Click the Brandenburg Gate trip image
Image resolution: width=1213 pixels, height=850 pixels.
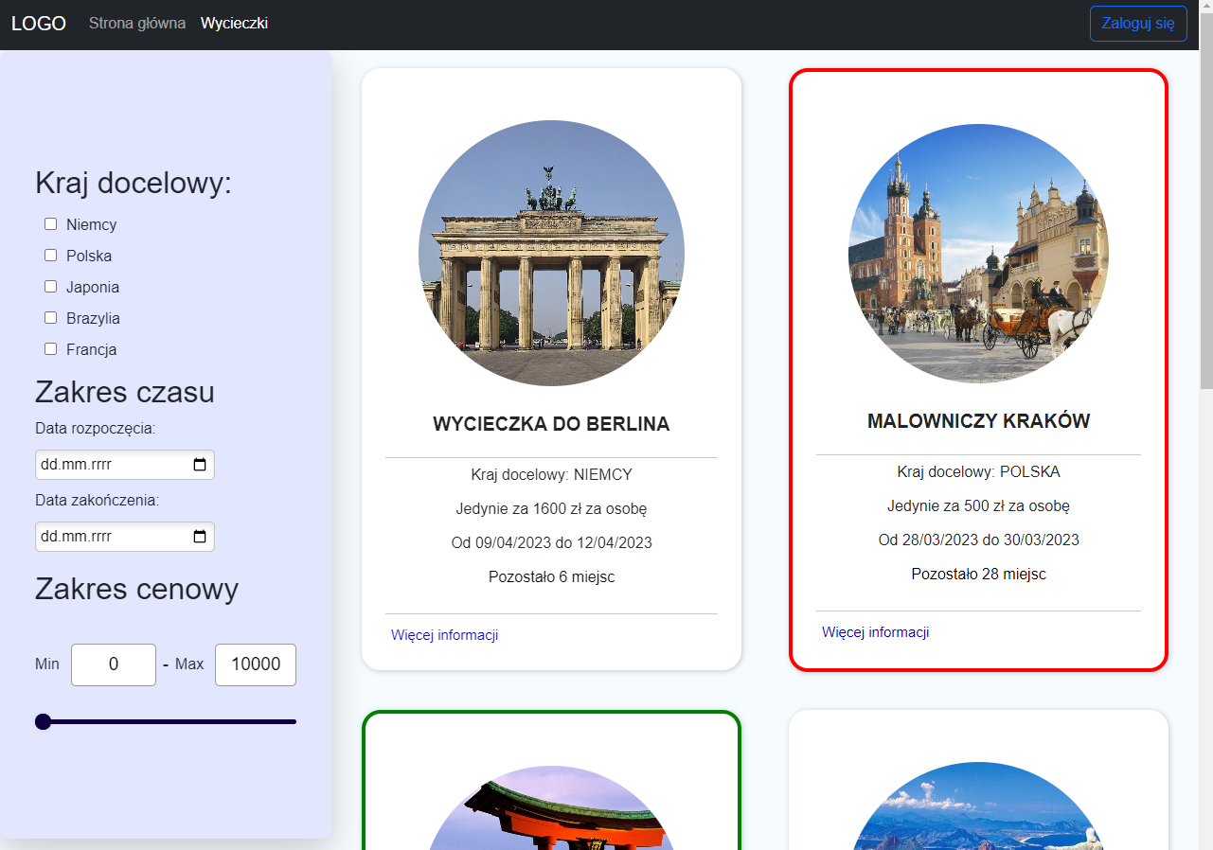pyautogui.click(x=551, y=253)
